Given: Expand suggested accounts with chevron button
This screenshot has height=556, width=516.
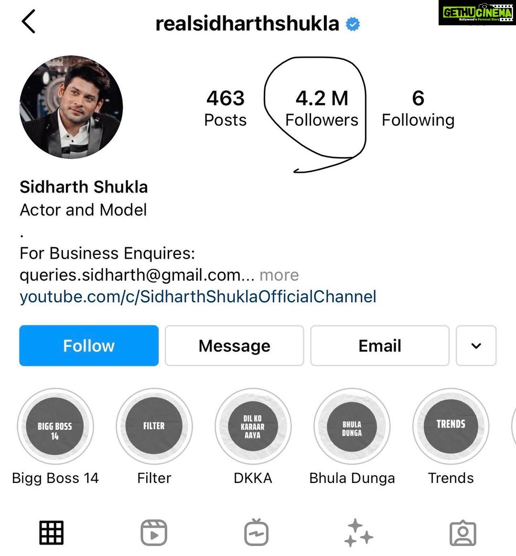Looking at the screenshot, I should pyautogui.click(x=476, y=346).
